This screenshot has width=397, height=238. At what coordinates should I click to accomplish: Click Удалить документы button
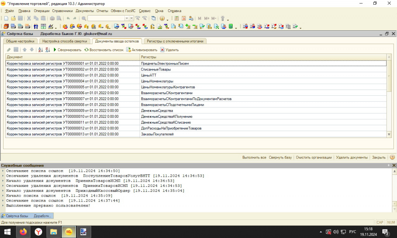[x=352, y=157]
